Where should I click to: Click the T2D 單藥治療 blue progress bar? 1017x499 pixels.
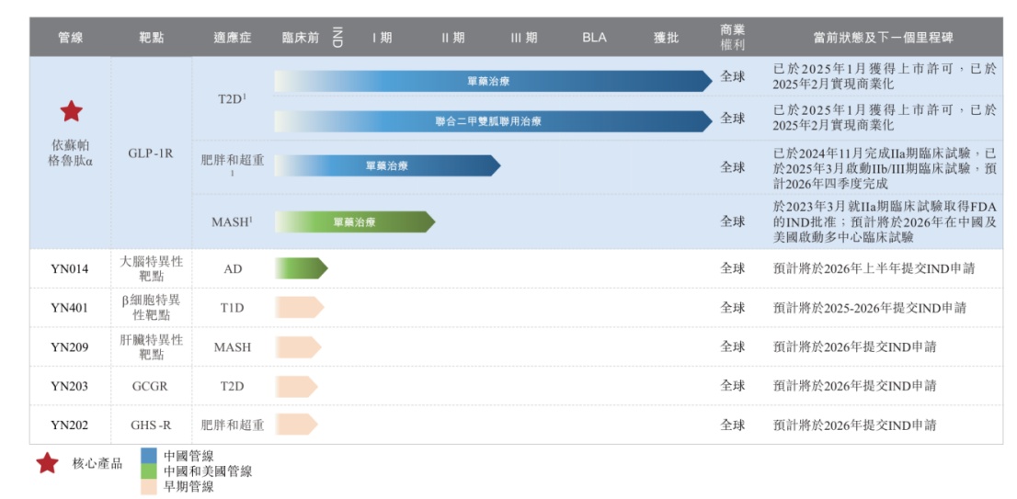click(x=493, y=81)
